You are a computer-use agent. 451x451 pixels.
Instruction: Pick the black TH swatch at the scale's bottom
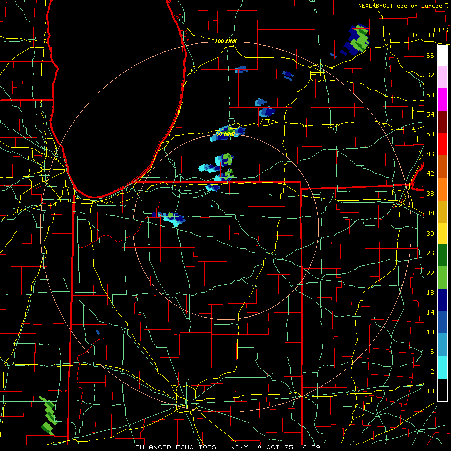[x=442, y=390]
